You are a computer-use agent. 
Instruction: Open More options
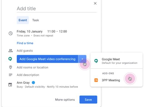click(x=65, y=100)
